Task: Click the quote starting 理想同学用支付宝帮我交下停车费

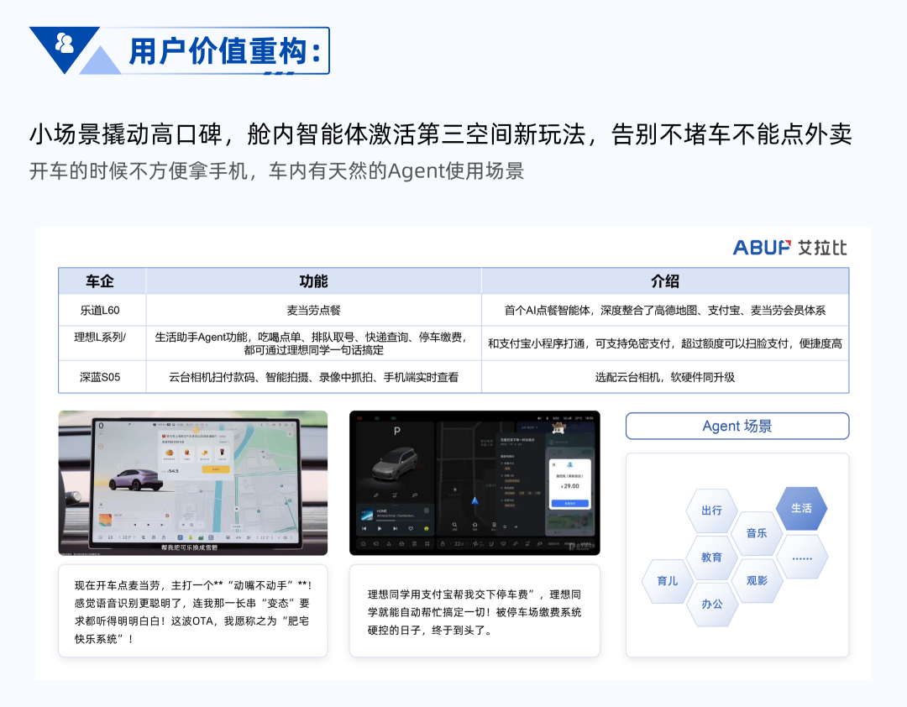Action: point(474,612)
